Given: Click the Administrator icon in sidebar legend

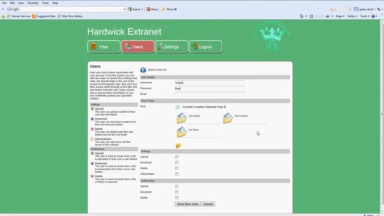Looking at the screenshot, I should point(92,139).
